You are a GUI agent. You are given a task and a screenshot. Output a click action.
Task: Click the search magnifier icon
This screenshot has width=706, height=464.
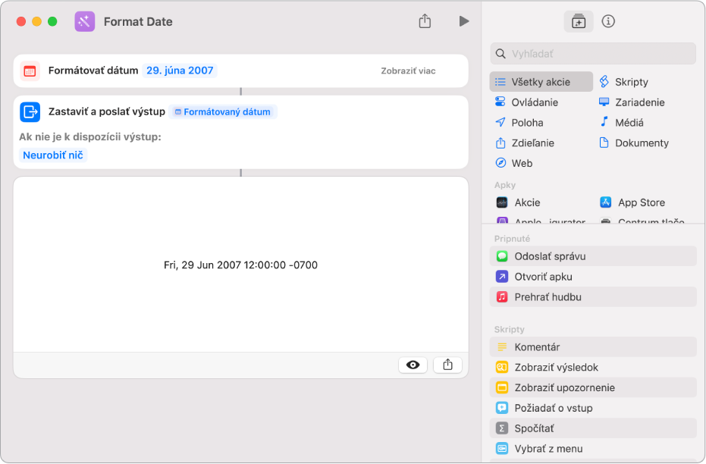(x=500, y=54)
